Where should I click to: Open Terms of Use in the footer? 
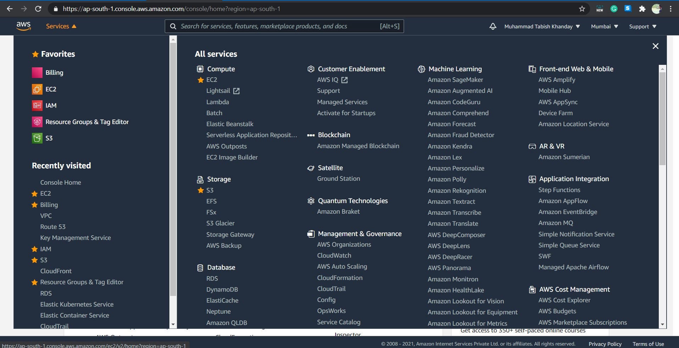pos(648,344)
